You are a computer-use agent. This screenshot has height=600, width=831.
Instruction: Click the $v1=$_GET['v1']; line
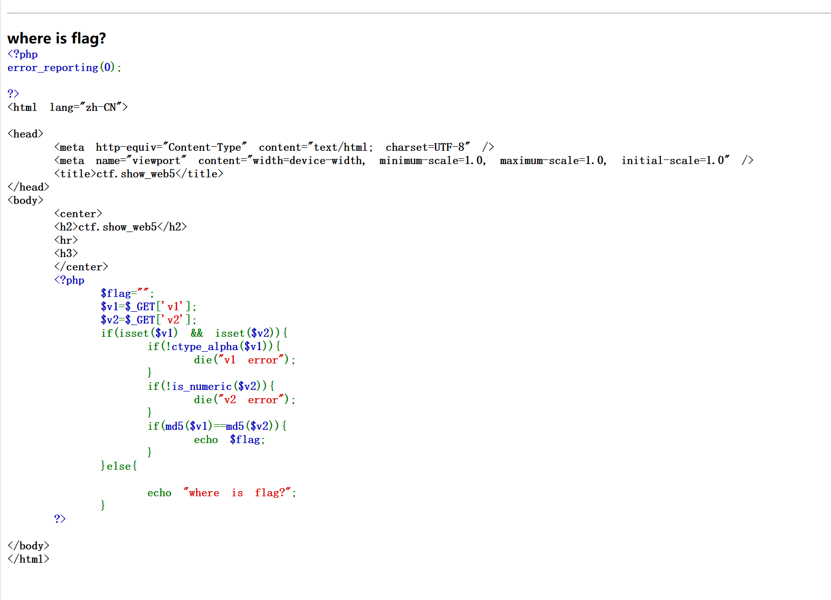coord(148,306)
